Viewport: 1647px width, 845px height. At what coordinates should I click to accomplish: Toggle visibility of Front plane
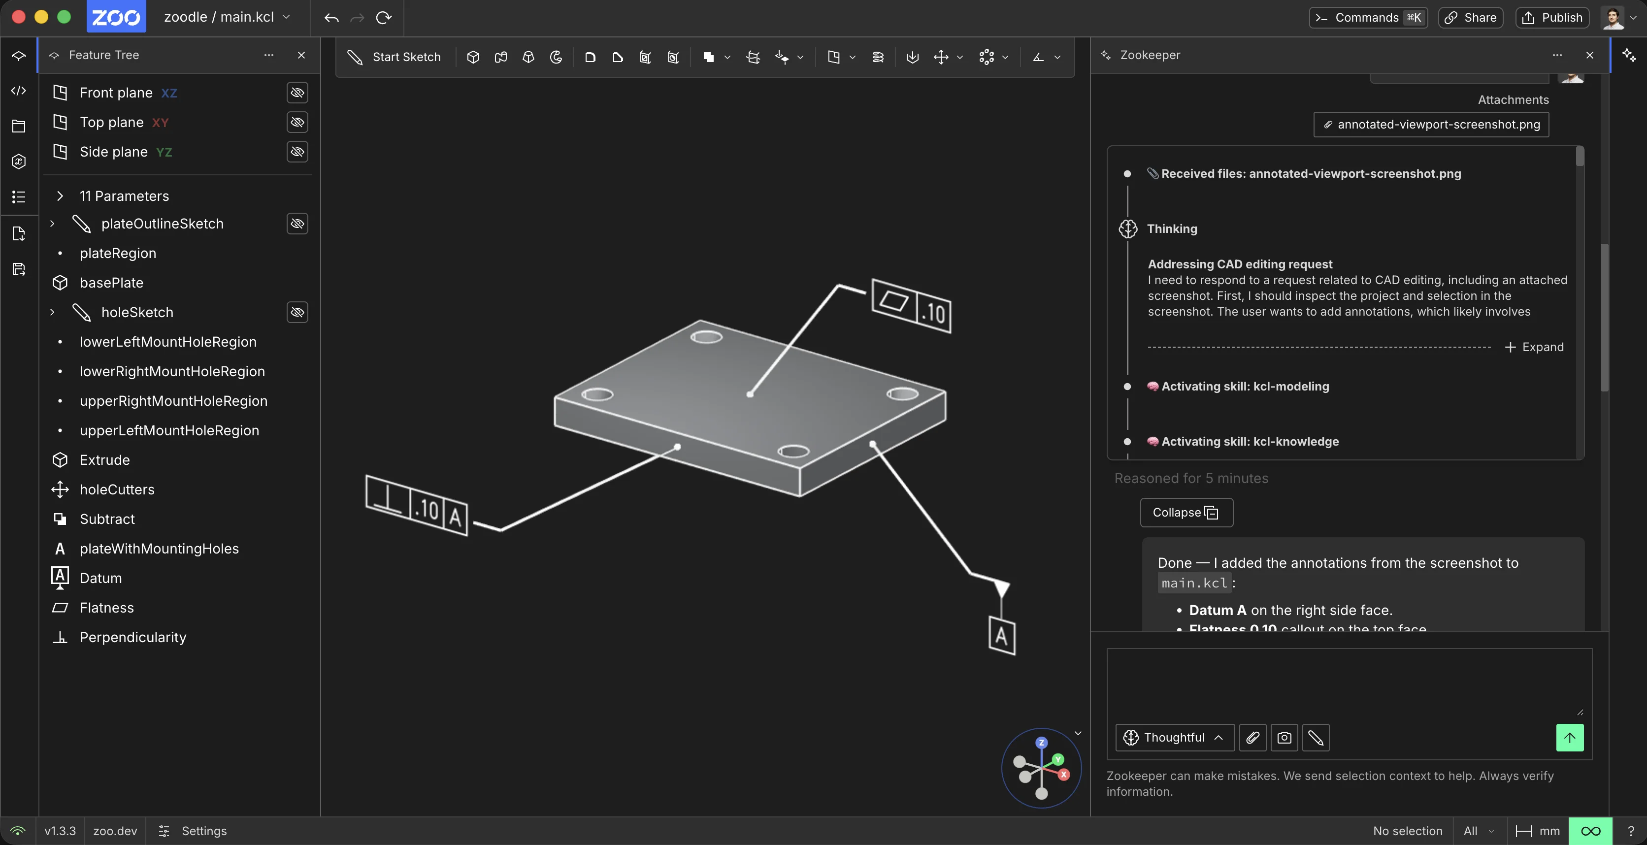tap(297, 93)
